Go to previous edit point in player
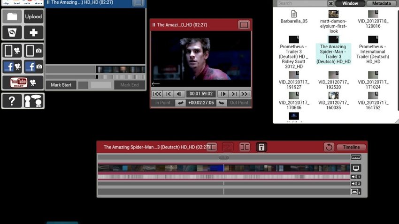The height and width of the screenshot is (224, 399). (168, 94)
